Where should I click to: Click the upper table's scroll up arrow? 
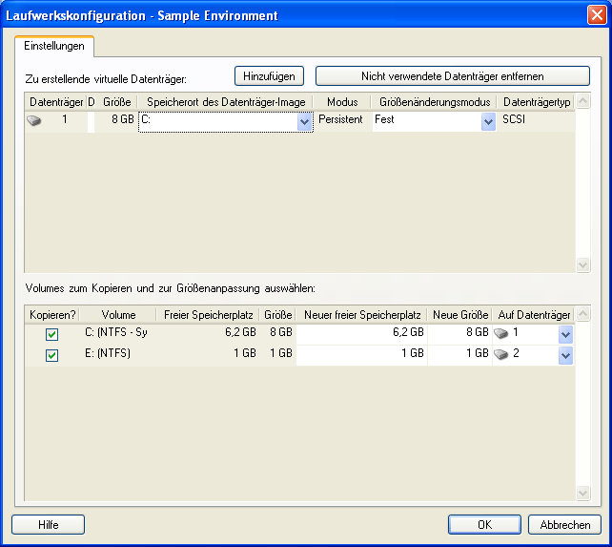tap(583, 101)
